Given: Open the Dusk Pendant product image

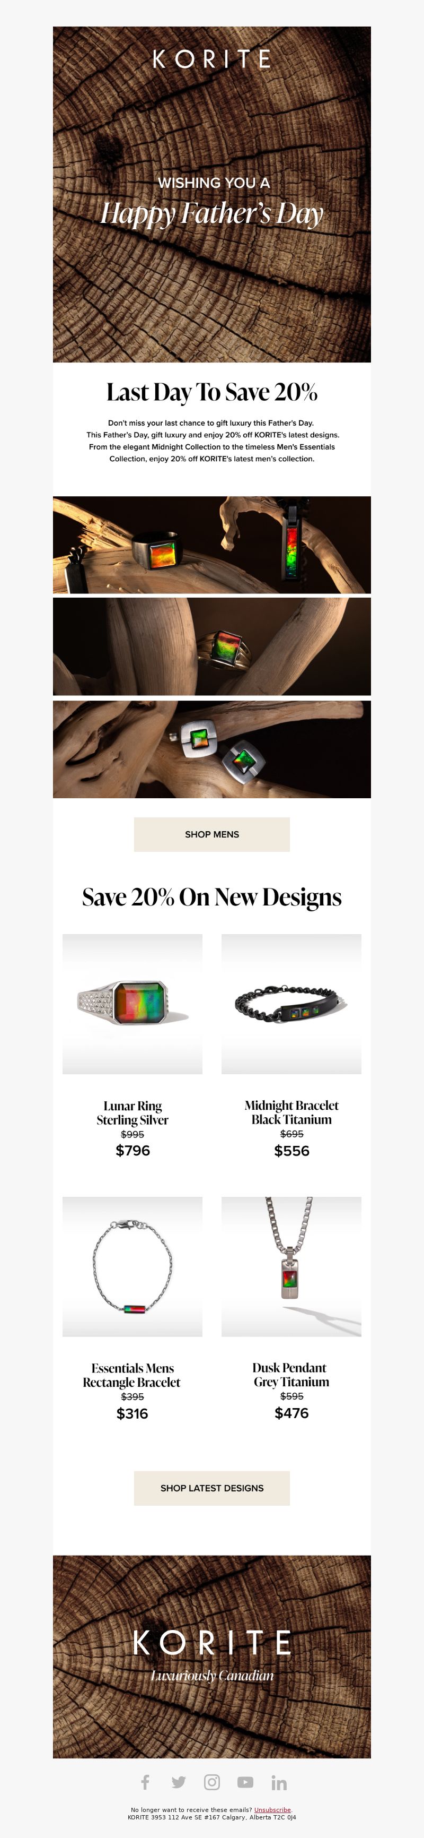Looking at the screenshot, I should [291, 1266].
